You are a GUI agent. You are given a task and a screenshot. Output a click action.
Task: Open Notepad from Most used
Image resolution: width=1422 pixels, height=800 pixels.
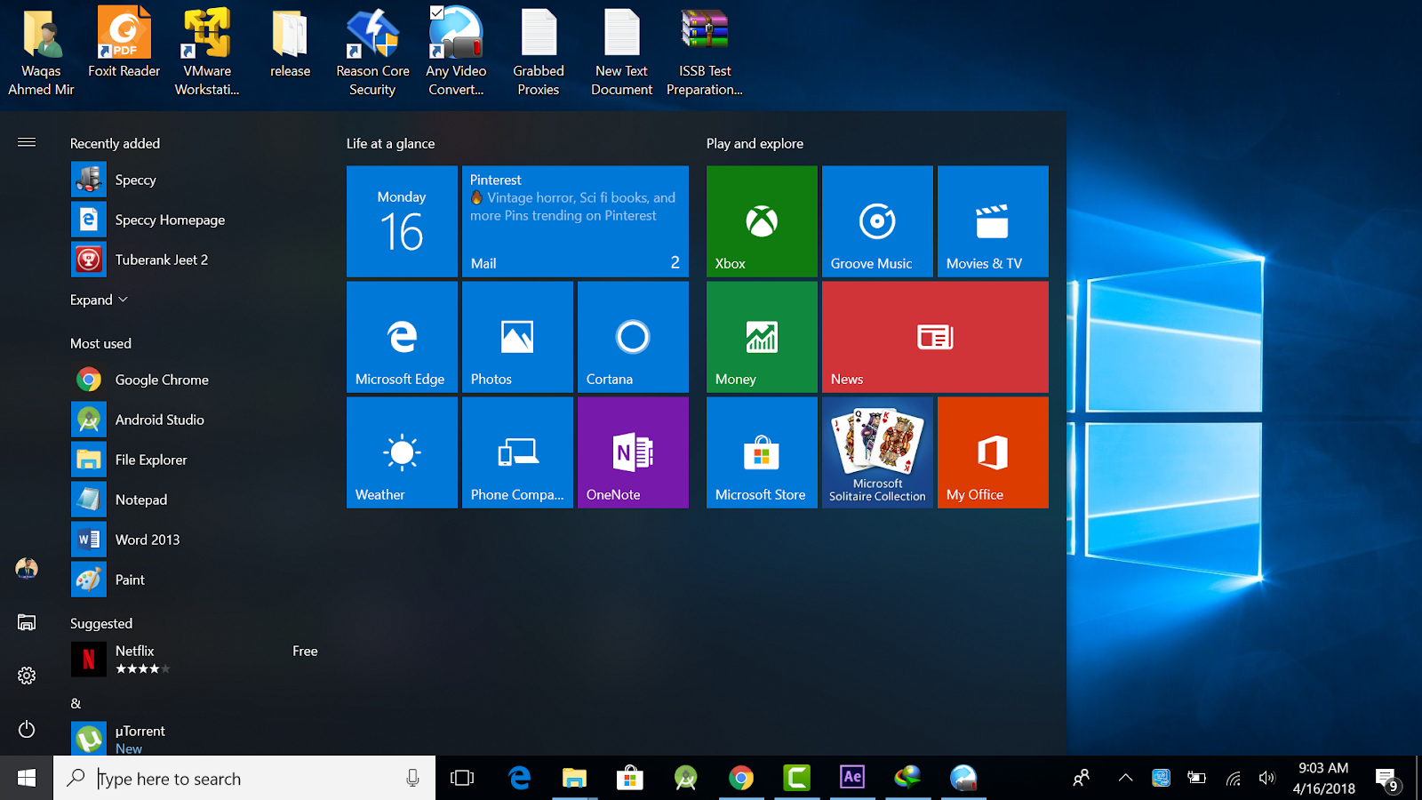[195, 500]
